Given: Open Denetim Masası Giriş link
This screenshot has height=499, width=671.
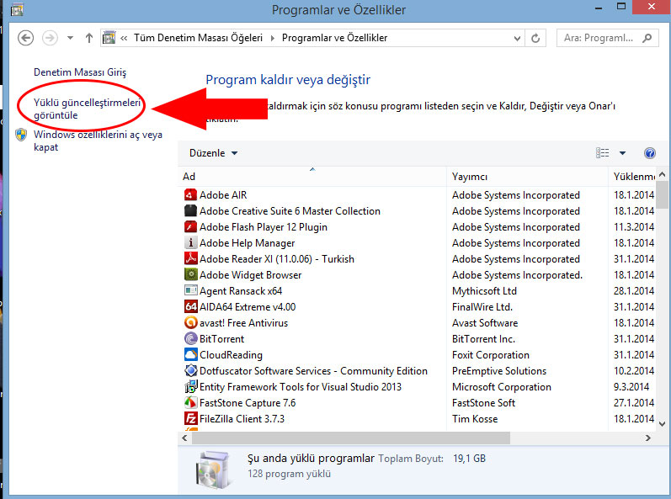Looking at the screenshot, I should click(x=80, y=72).
